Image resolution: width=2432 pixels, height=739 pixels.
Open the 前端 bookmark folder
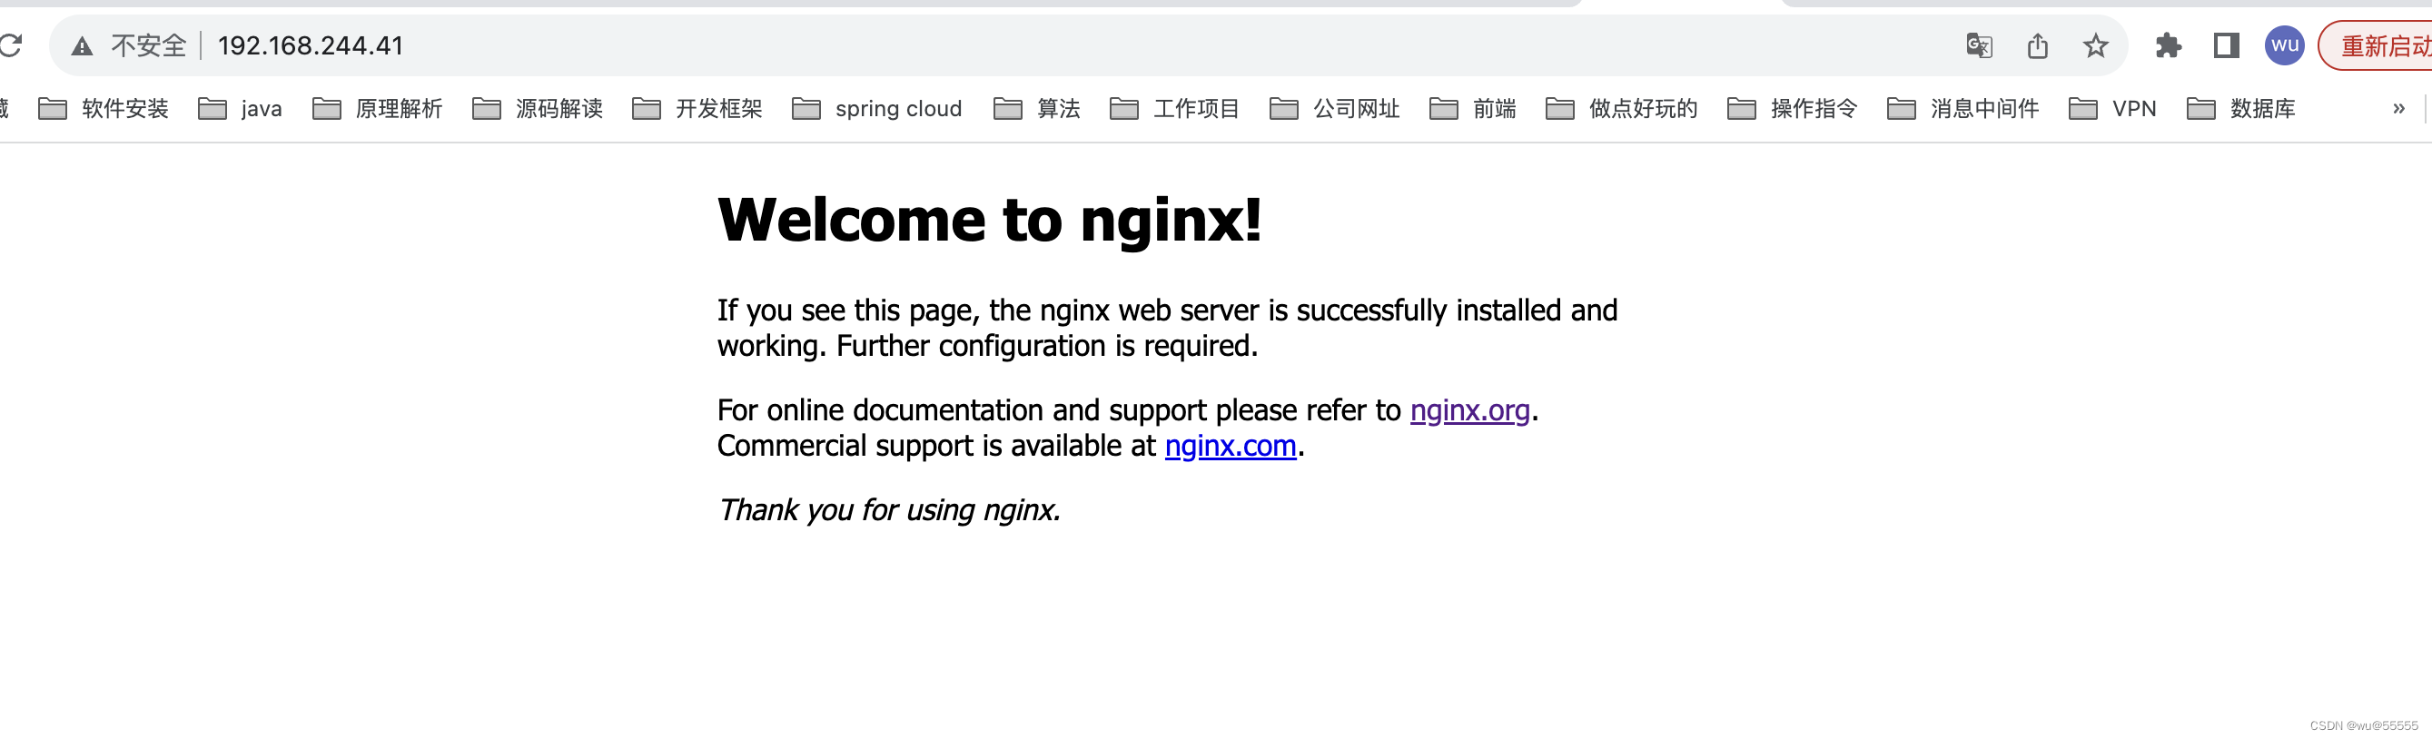pos(1473,109)
